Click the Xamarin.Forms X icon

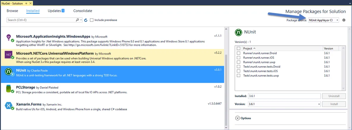coord(9,106)
